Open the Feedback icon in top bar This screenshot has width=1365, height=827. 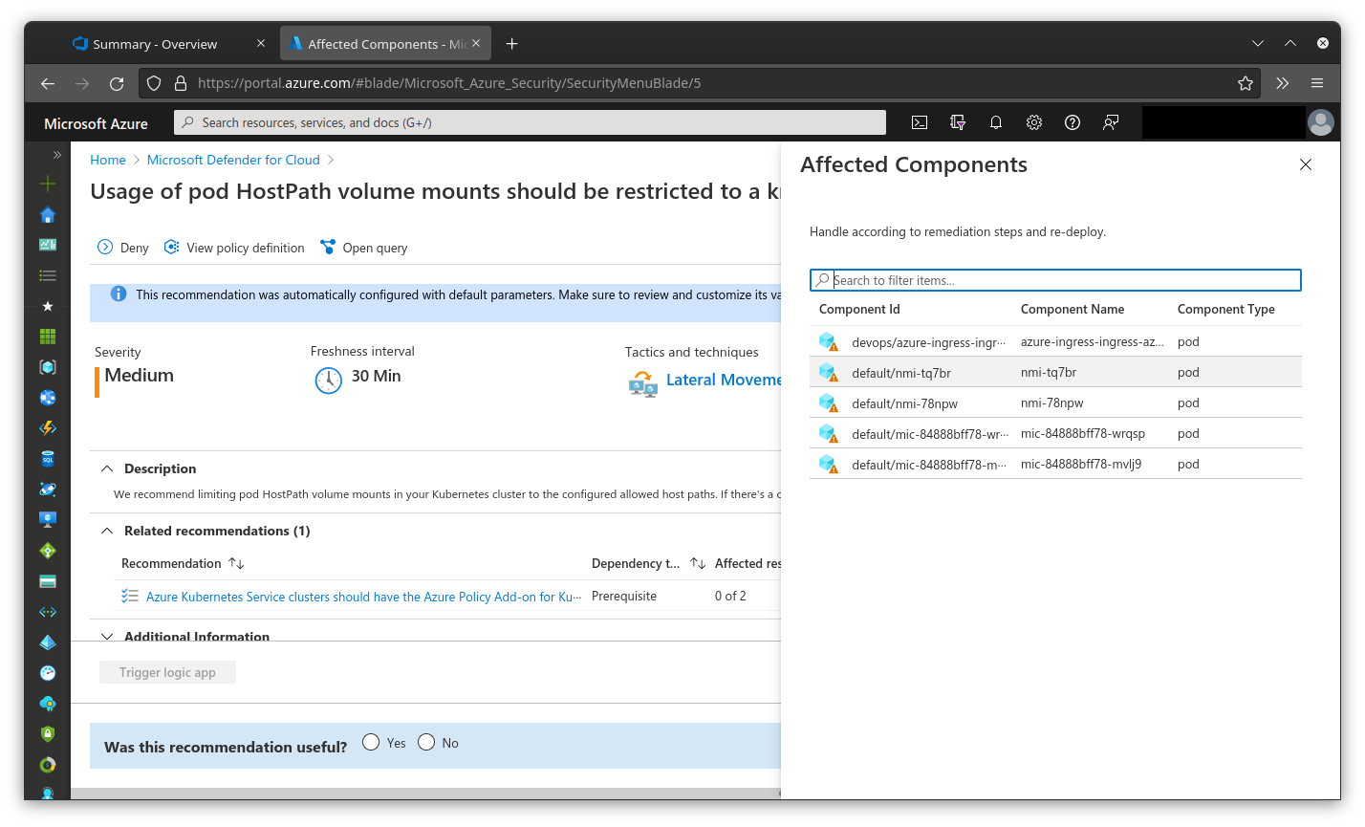pyautogui.click(x=1110, y=122)
